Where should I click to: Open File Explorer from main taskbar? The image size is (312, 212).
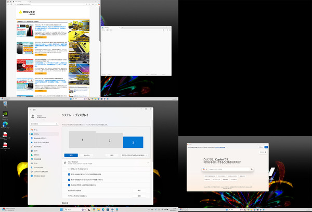(x=98, y=209)
